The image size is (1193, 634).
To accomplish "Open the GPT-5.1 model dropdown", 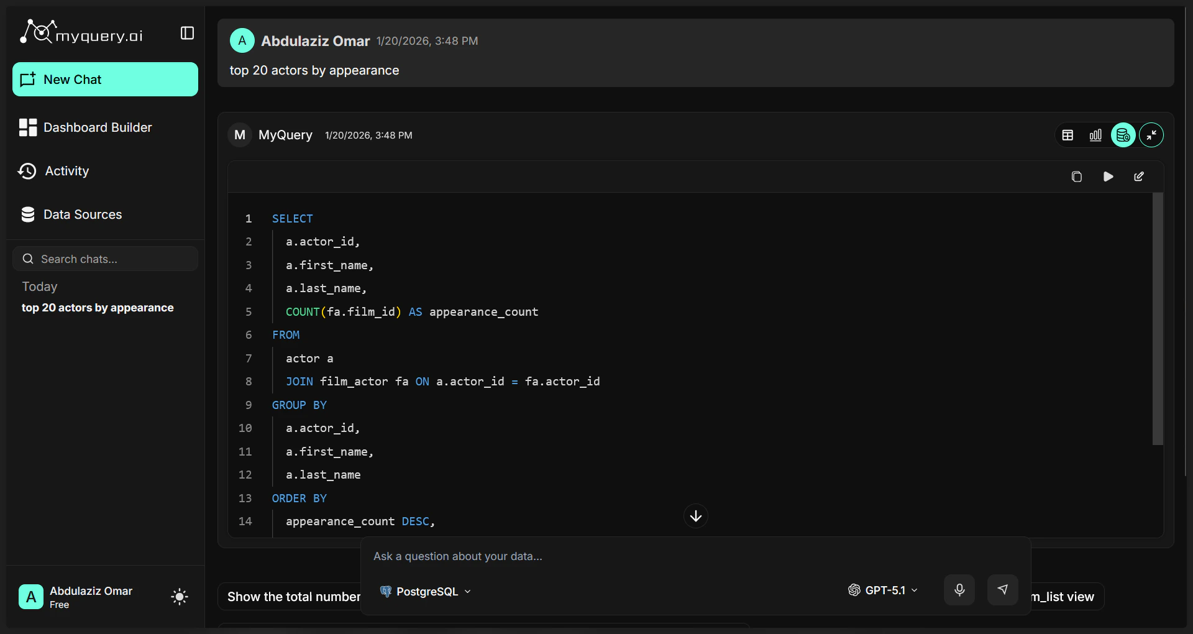I will pos(883,590).
